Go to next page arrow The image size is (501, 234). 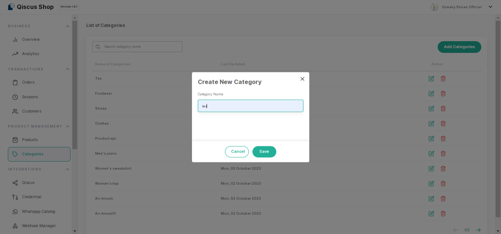click(478, 230)
